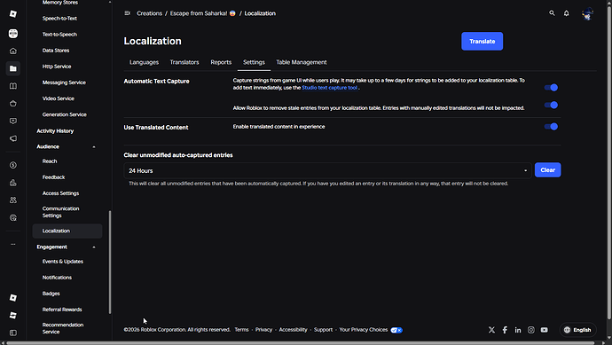The width and height of the screenshot is (612, 345).
Task: Open the Learn book icon in the left rail
Action: pos(13,86)
